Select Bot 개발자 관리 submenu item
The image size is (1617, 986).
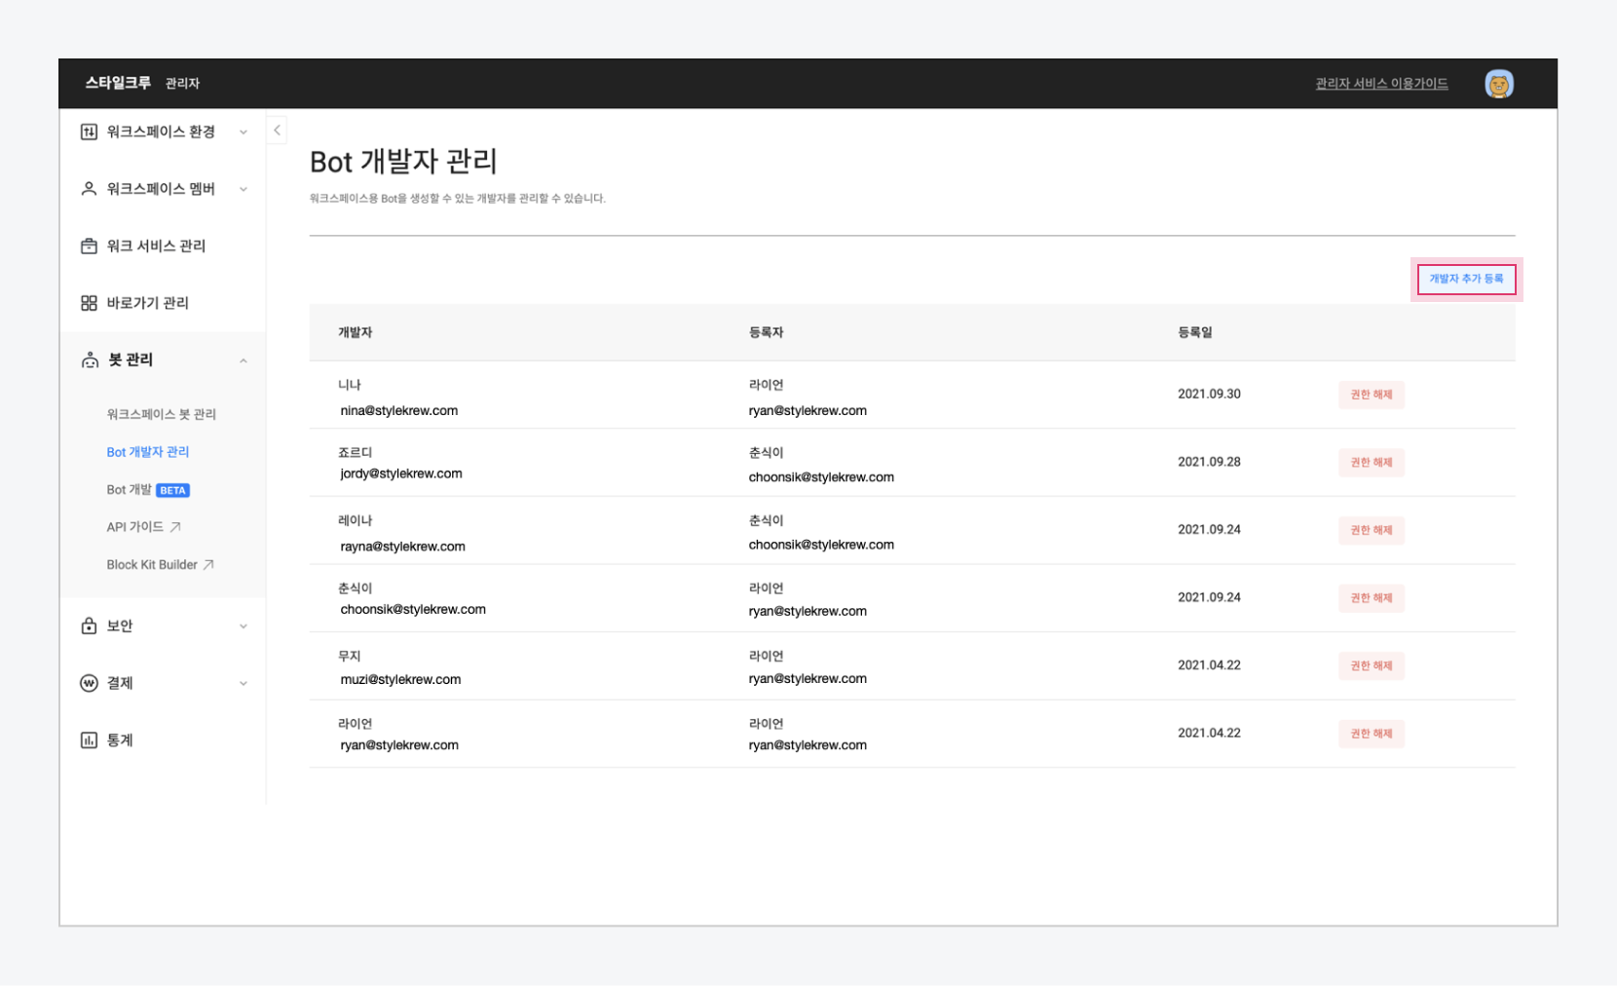click(148, 452)
